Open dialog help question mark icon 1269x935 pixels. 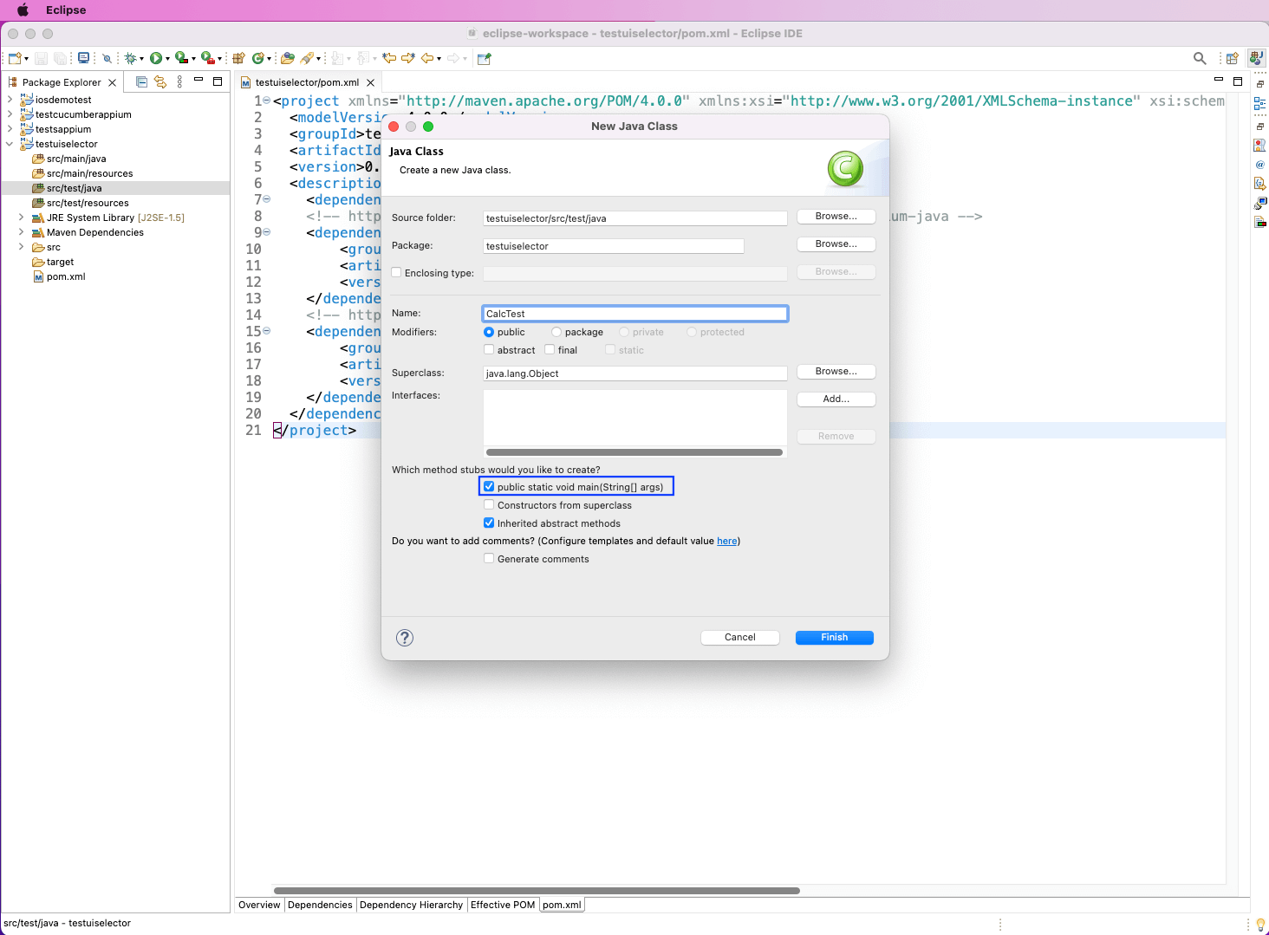pos(405,638)
